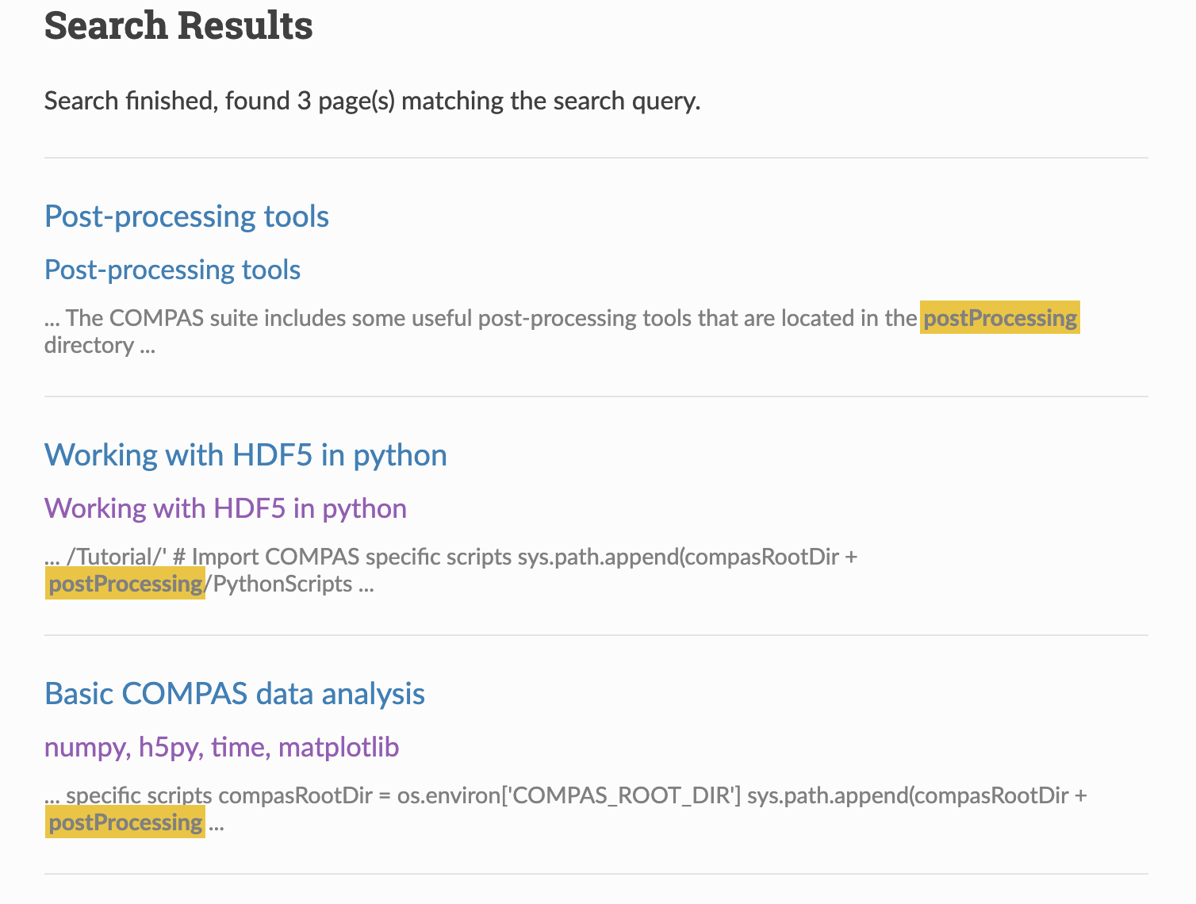Click the Post-processing tools section sublink

click(172, 270)
